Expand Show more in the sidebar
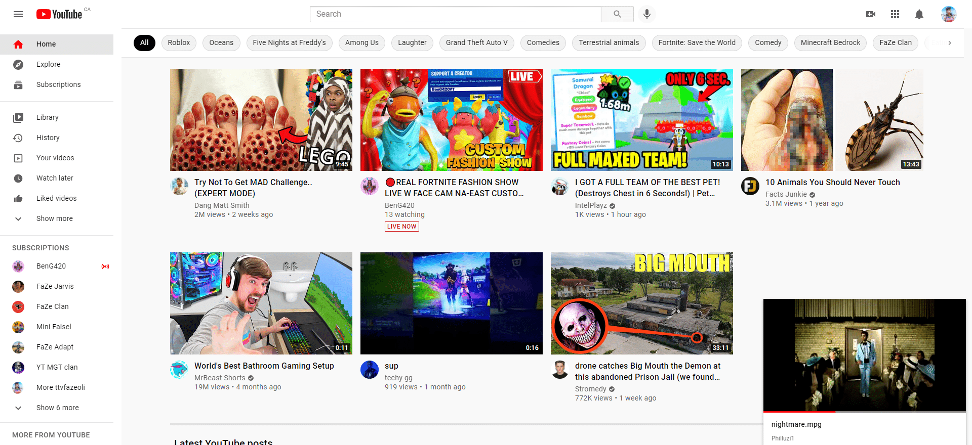This screenshot has height=445, width=972. pos(57,218)
